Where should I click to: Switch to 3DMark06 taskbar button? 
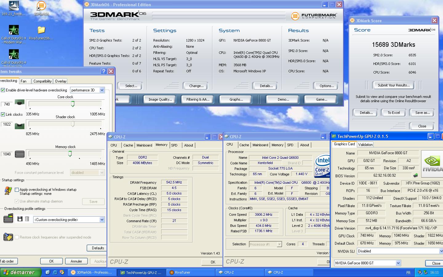(x=92, y=272)
